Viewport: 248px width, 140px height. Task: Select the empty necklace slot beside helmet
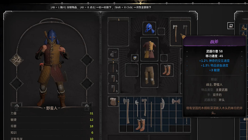click(x=161, y=31)
